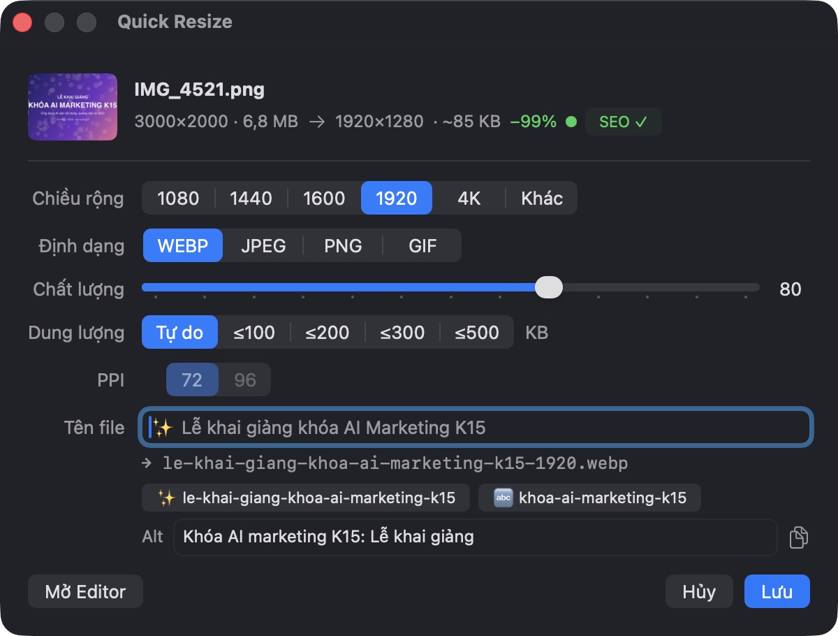Click the ~85 KB estimated size text
The height and width of the screenshot is (636, 838).
(471, 122)
